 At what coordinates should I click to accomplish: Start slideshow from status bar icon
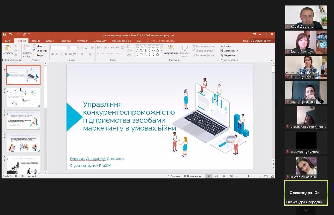click(x=231, y=176)
